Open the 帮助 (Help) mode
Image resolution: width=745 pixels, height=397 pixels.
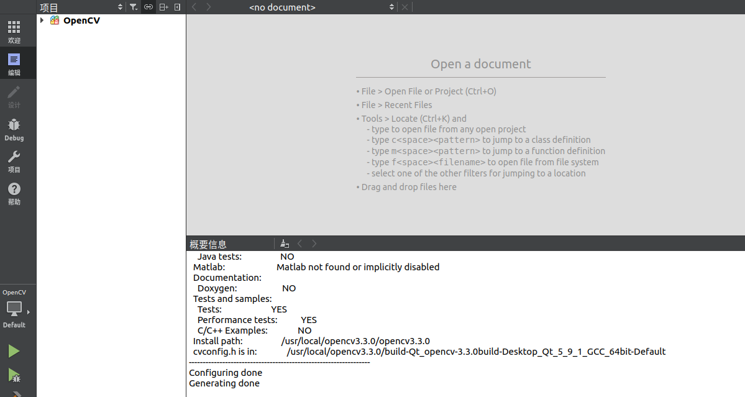click(14, 193)
